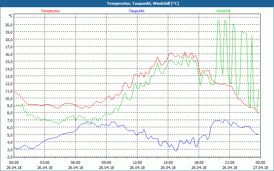Click the '27.04.18' date label

click(261, 168)
